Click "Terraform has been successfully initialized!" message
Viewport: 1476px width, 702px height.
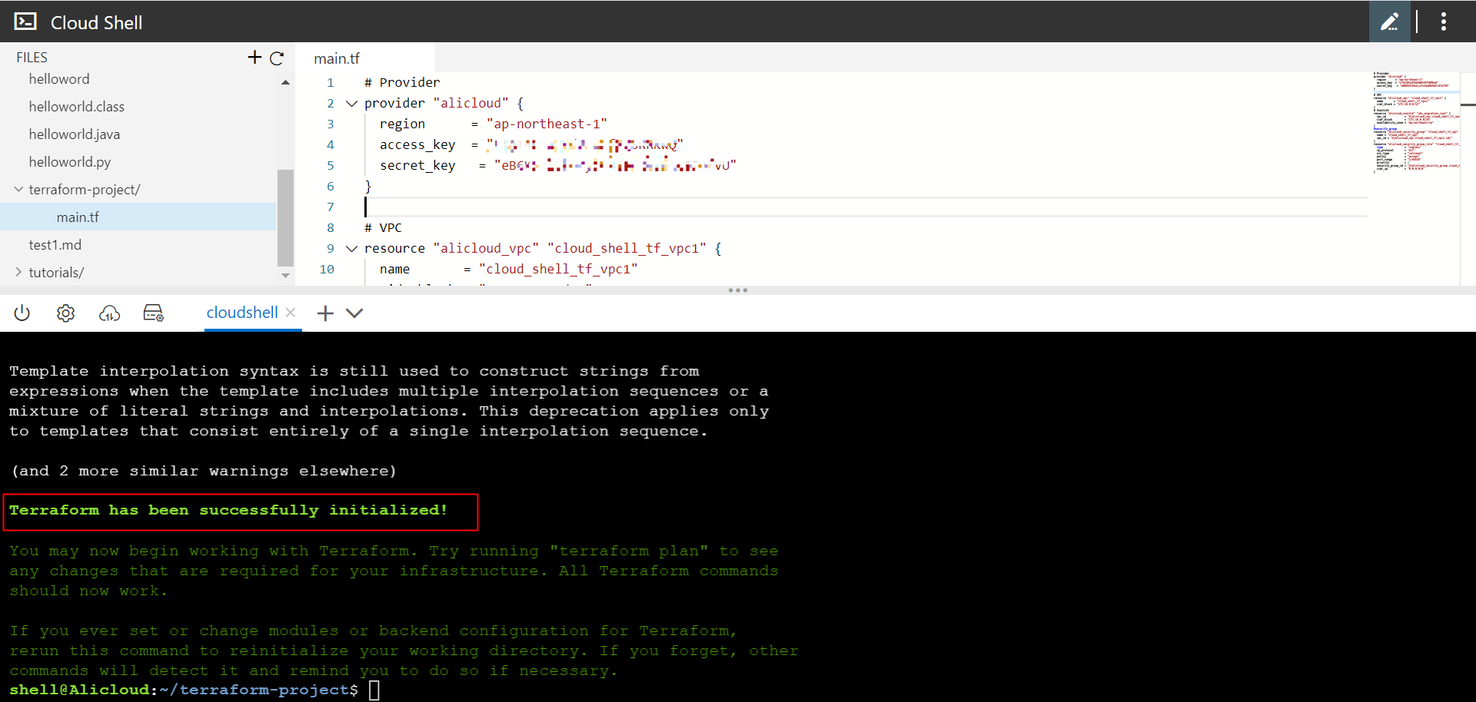pos(228,511)
